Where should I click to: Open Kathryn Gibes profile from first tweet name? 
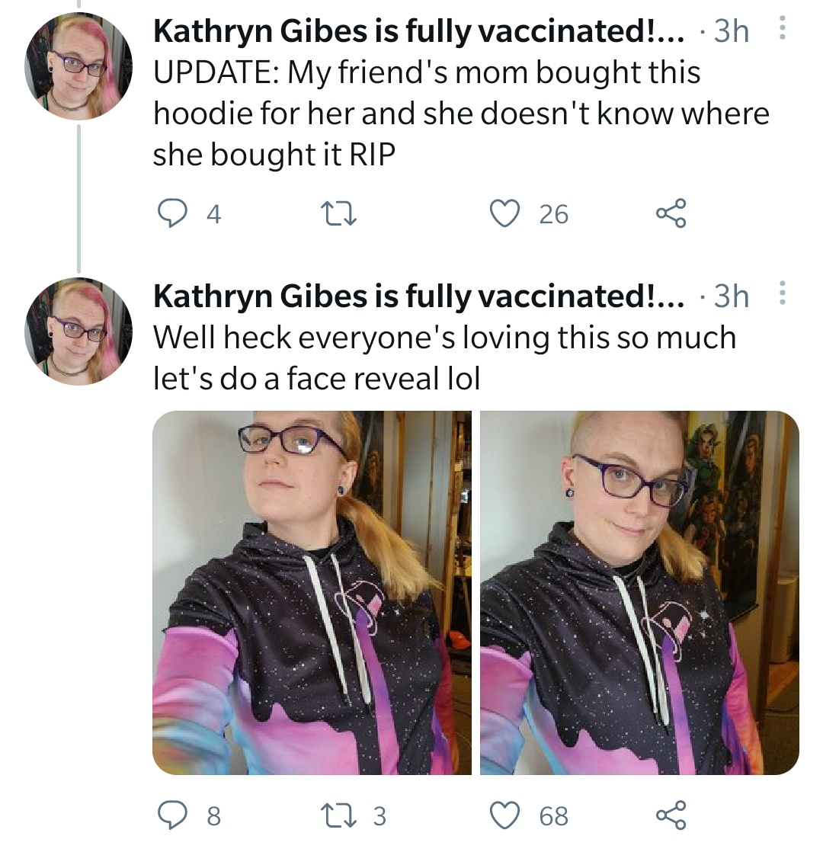[x=419, y=30]
